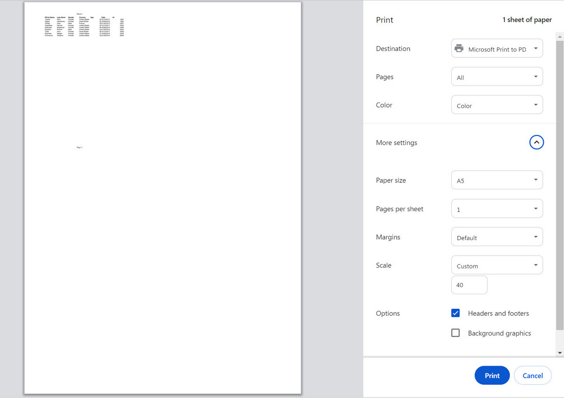Viewport: 564px width, 398px height.
Task: Uncheck the Headers and footers option
Action: pyautogui.click(x=455, y=312)
